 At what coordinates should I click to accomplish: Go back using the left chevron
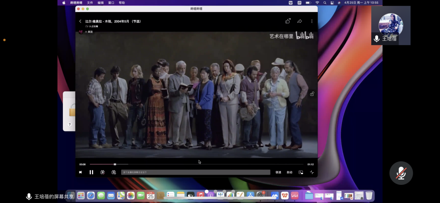pyautogui.click(x=80, y=21)
